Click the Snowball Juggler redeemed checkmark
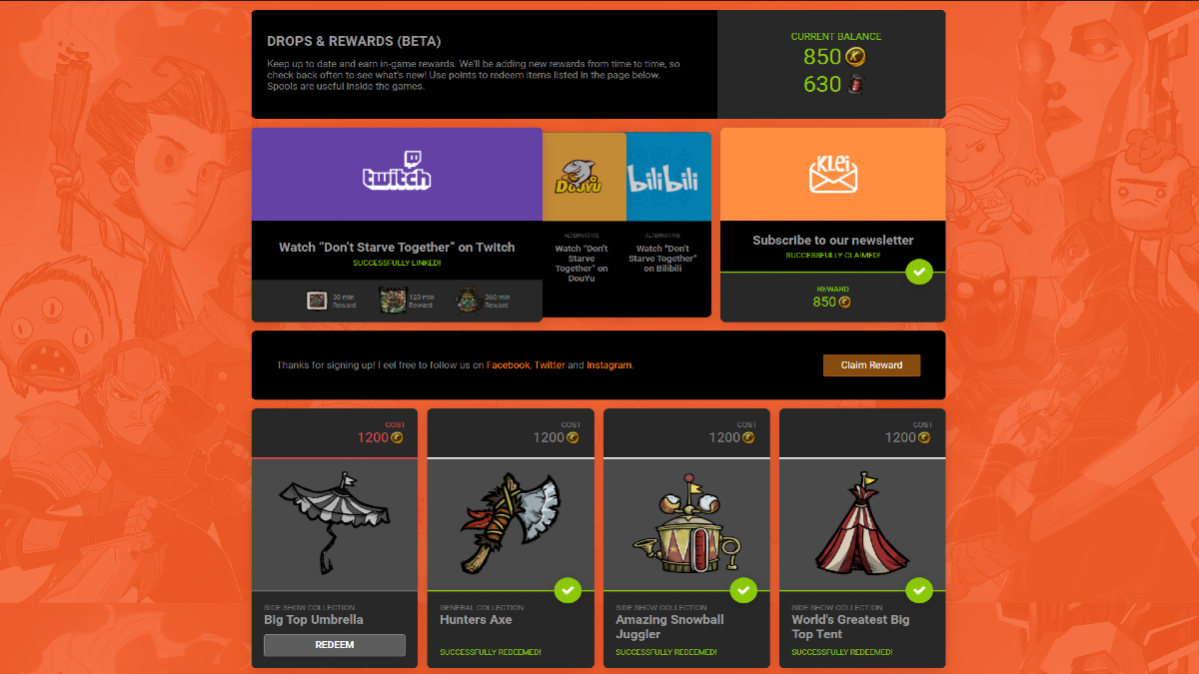 coord(743,590)
